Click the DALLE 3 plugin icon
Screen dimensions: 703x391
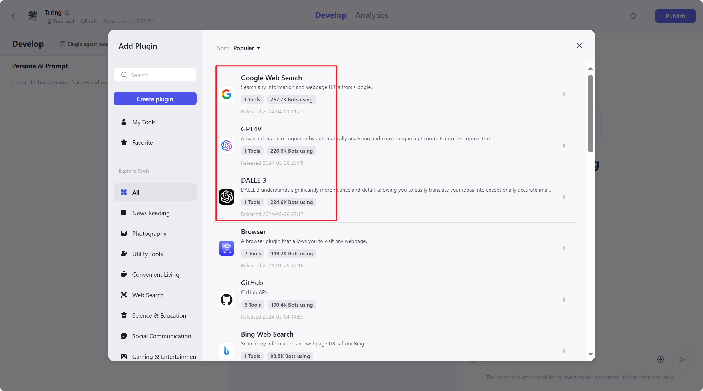tap(226, 197)
